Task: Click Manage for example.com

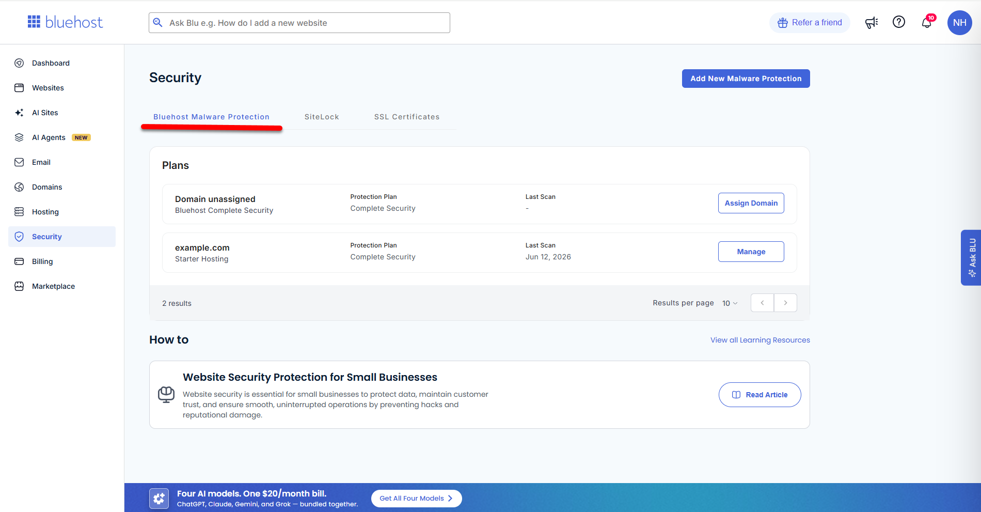Action: 751,252
